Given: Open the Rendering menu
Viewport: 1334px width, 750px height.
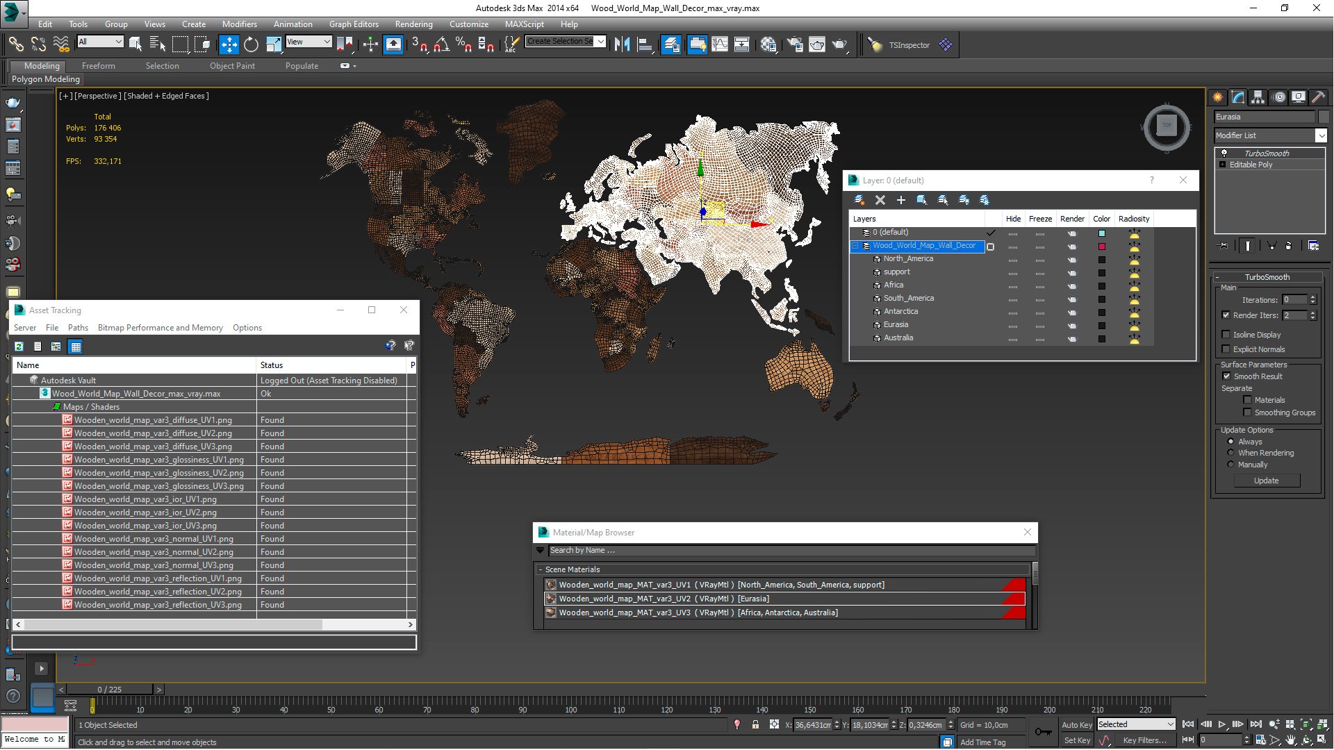Looking at the screenshot, I should (x=413, y=24).
